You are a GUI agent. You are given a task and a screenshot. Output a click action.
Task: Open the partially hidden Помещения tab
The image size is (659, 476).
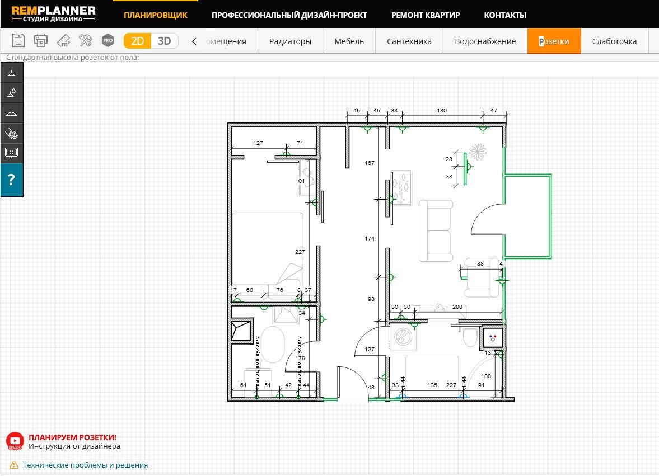(x=226, y=41)
